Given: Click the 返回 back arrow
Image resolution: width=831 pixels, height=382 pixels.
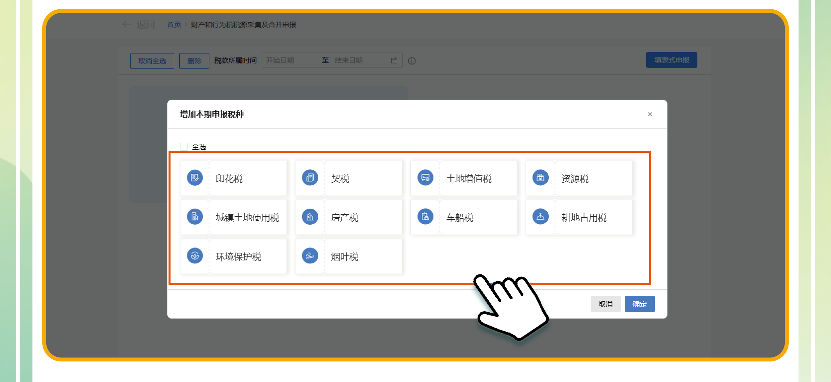Looking at the screenshot, I should (127, 24).
